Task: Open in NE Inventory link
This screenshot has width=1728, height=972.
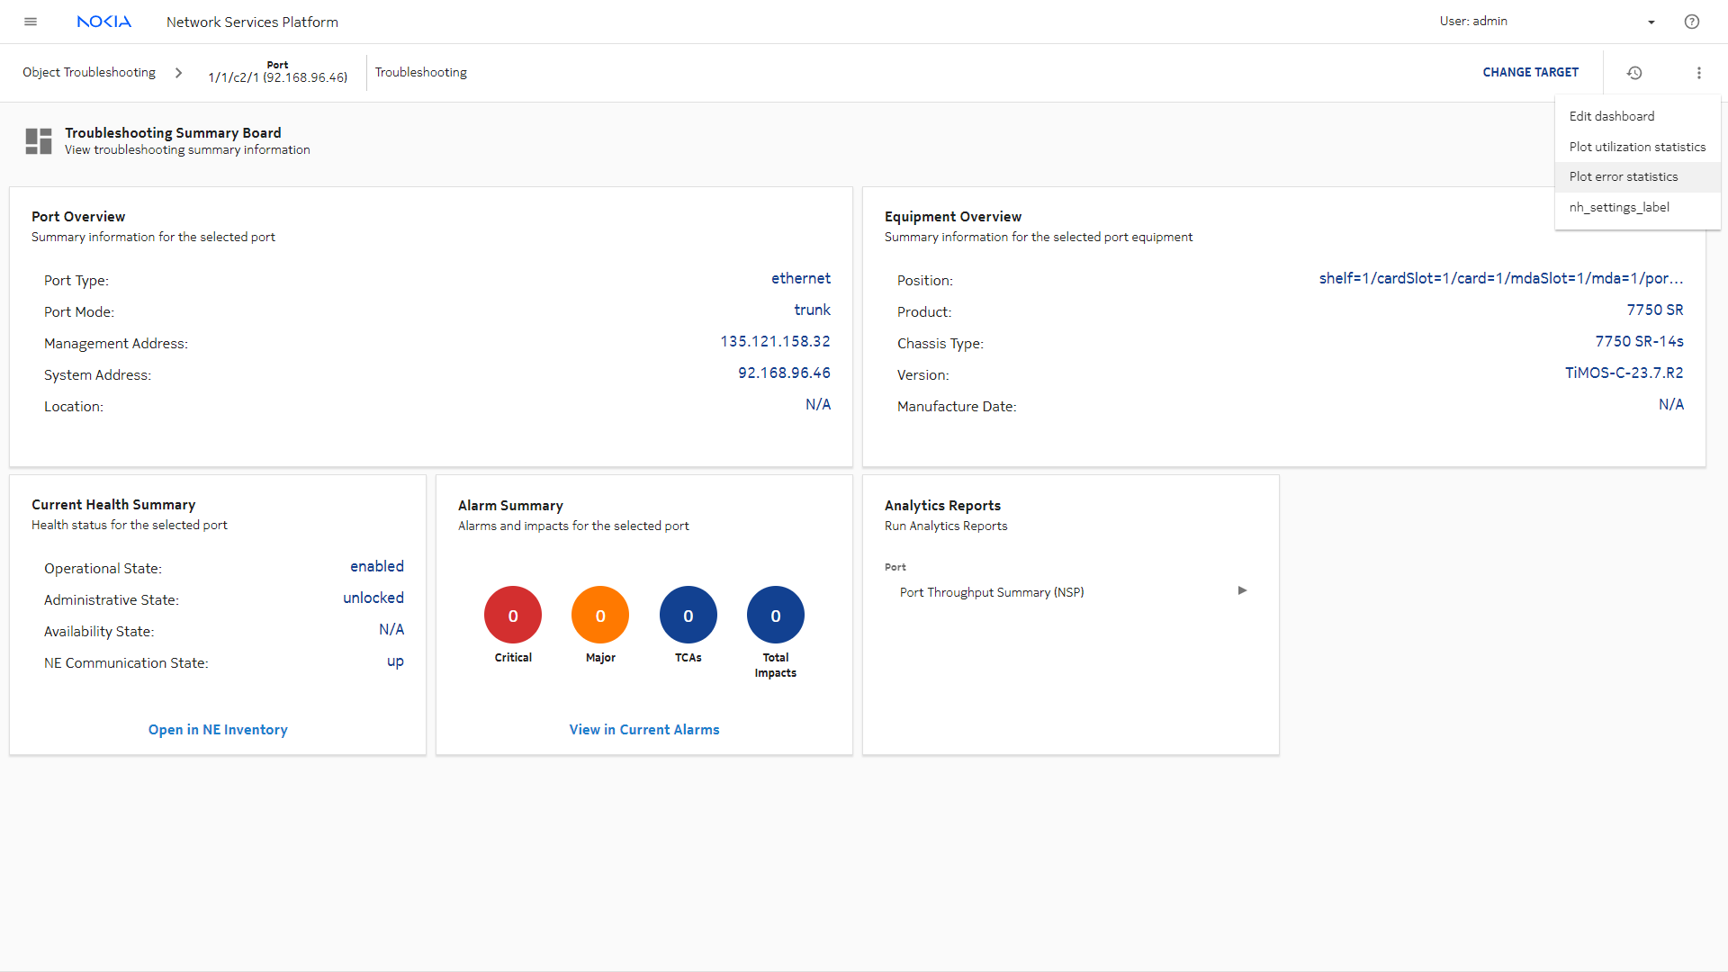Action: [218, 730]
